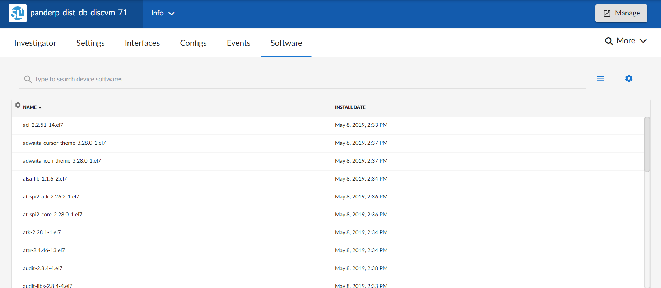
Task: Click the software list vertical scrollbar
Action: pos(647,144)
